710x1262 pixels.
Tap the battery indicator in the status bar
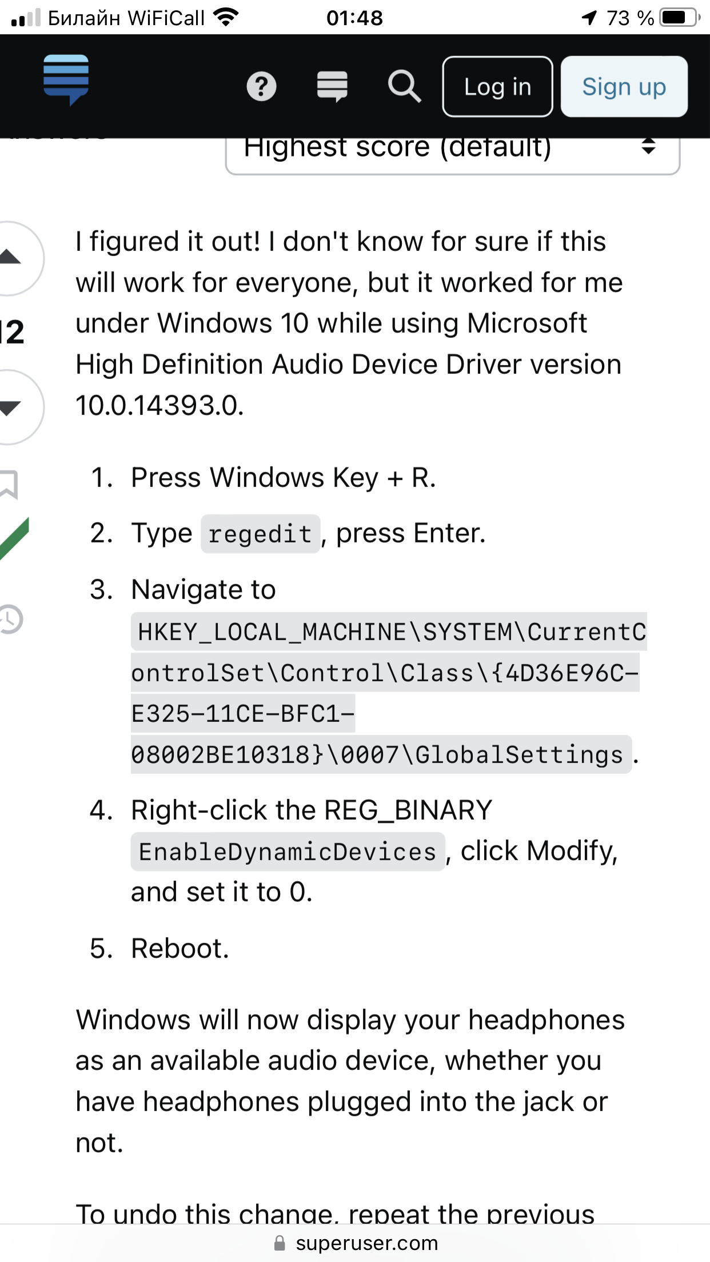pyautogui.click(x=679, y=18)
